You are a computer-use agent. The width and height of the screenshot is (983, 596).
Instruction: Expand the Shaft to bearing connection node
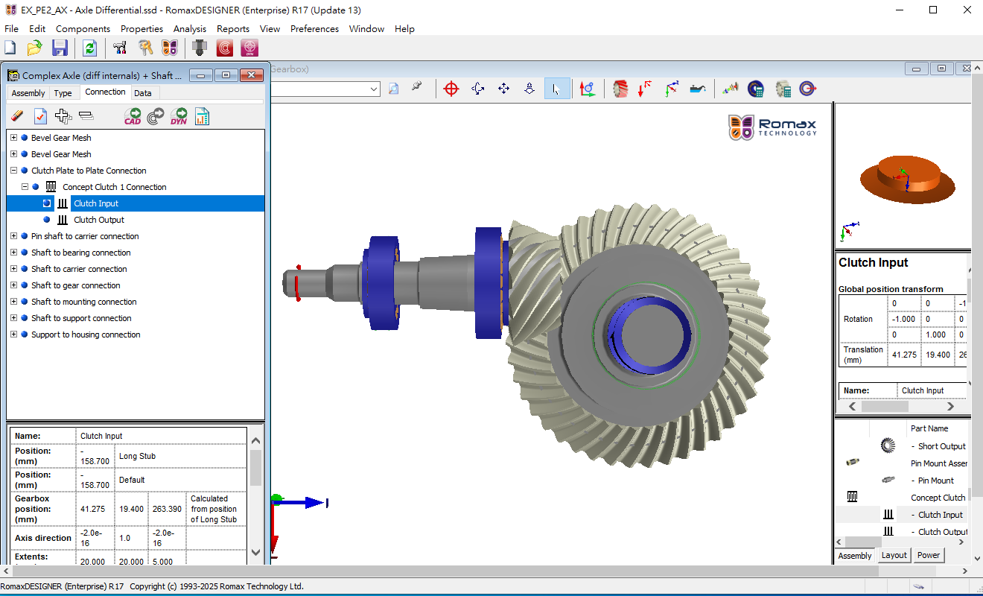pos(13,253)
